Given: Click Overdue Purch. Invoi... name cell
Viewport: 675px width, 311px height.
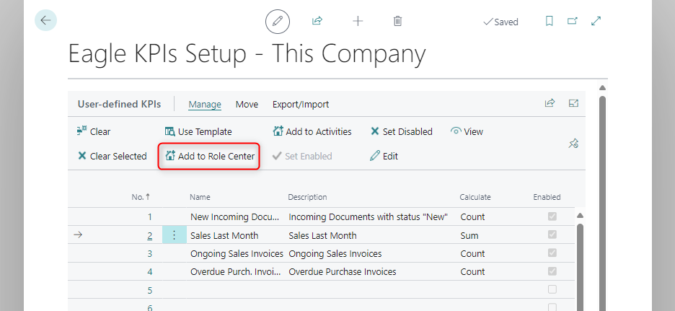Looking at the screenshot, I should click(x=235, y=272).
